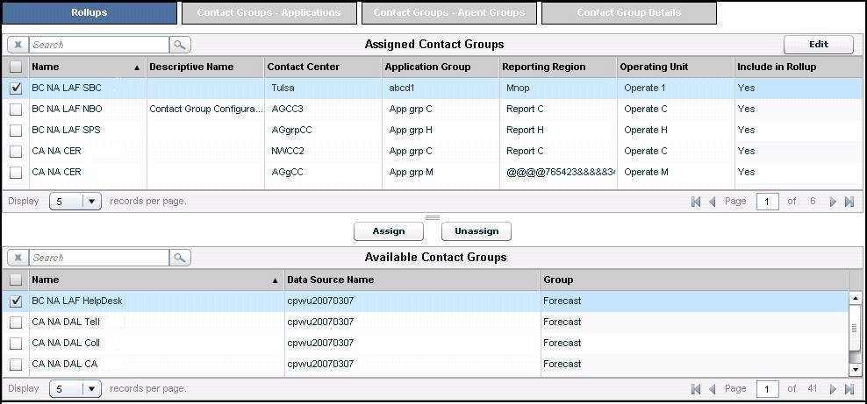This screenshot has height=404, width=867.
Task: Check the CA NA CER row with NWCC2
Action: pyautogui.click(x=16, y=152)
